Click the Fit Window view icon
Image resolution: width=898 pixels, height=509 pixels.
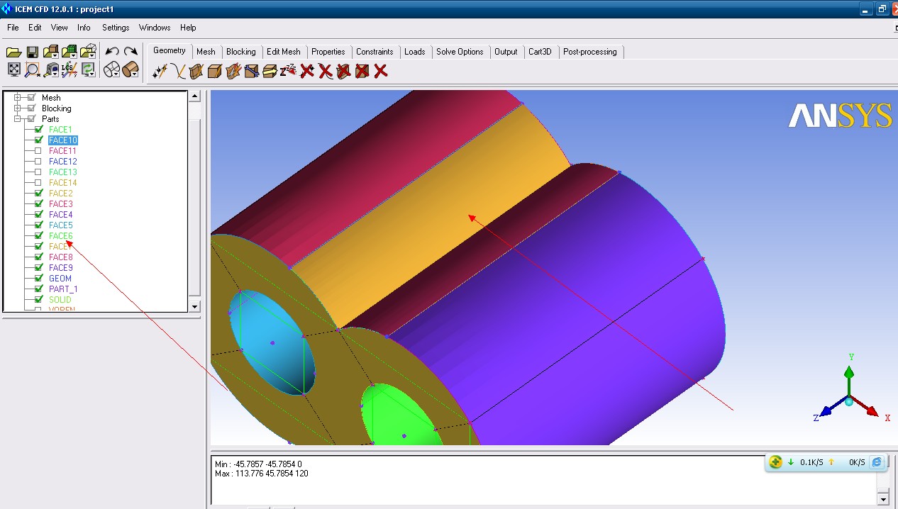click(13, 69)
